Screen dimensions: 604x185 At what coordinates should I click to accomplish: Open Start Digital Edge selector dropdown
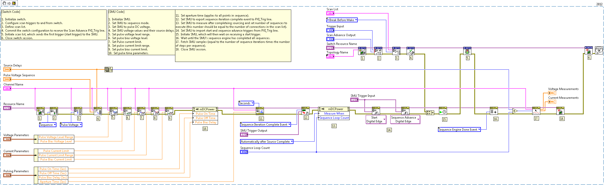point(384,119)
